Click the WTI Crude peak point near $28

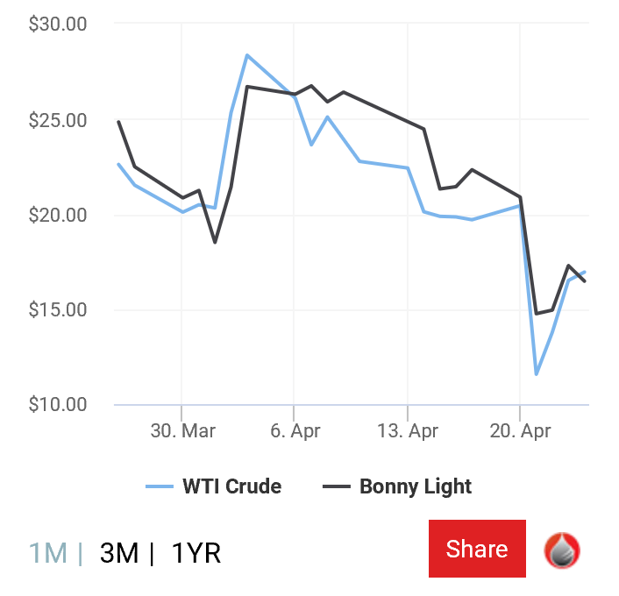[x=247, y=55]
